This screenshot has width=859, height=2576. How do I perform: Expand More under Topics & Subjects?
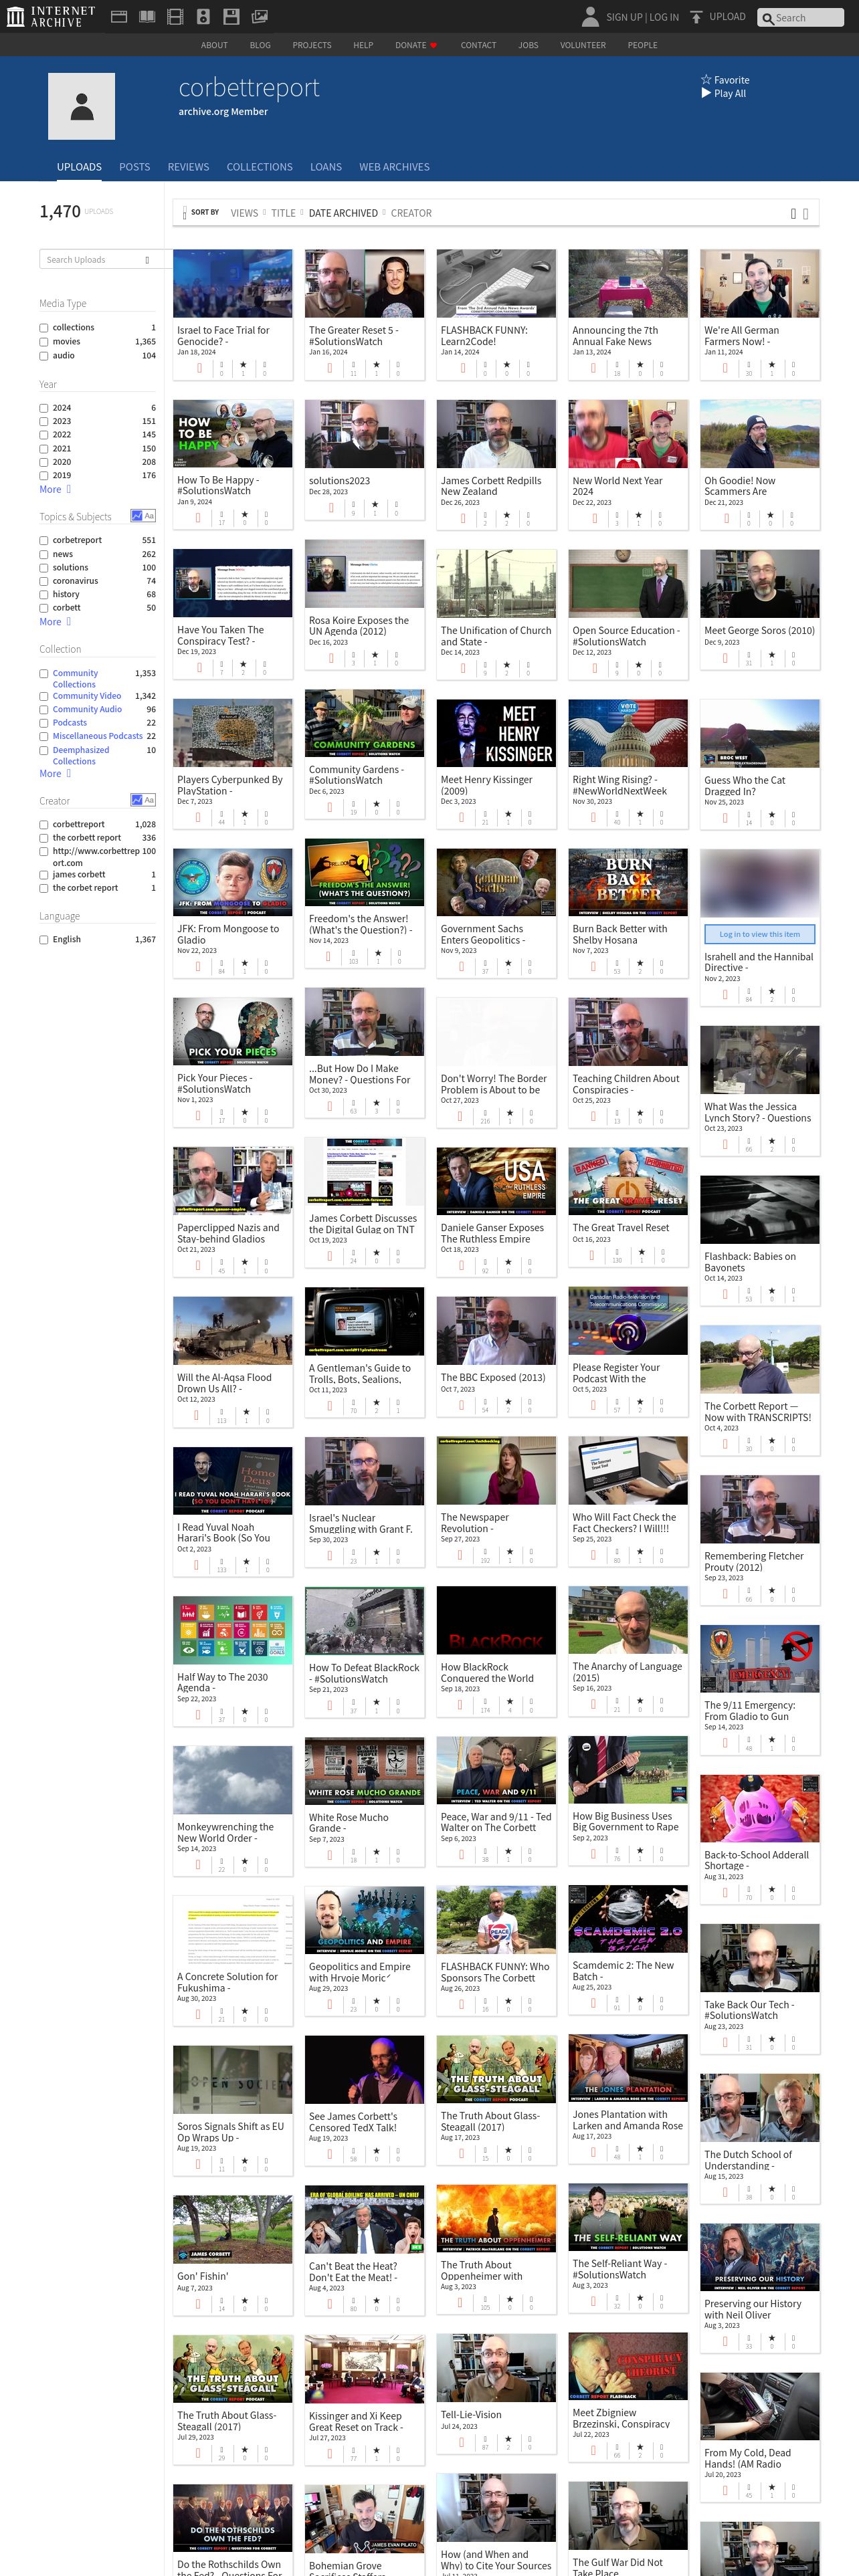[55, 622]
